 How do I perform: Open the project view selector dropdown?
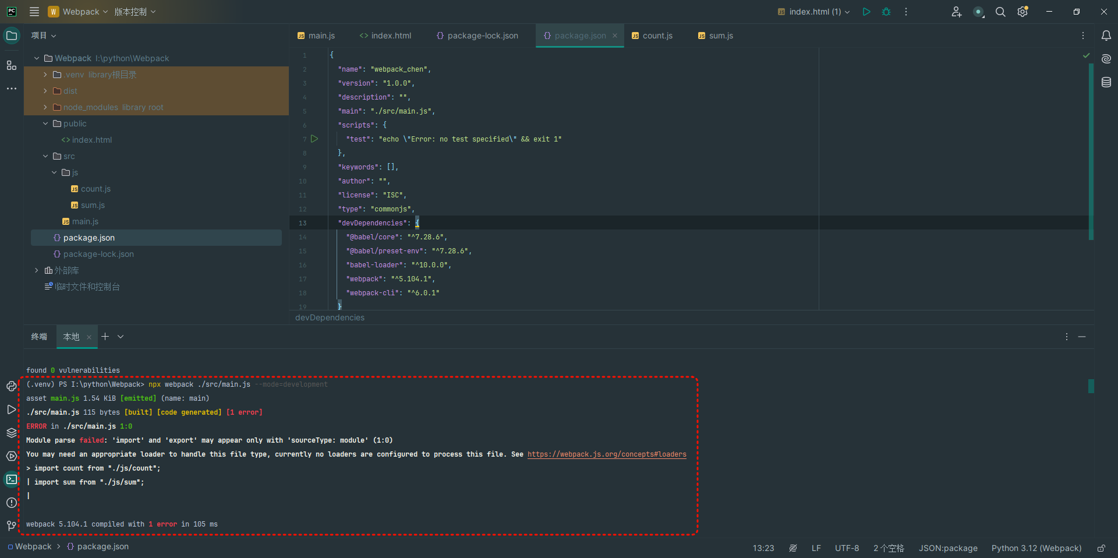tap(44, 36)
